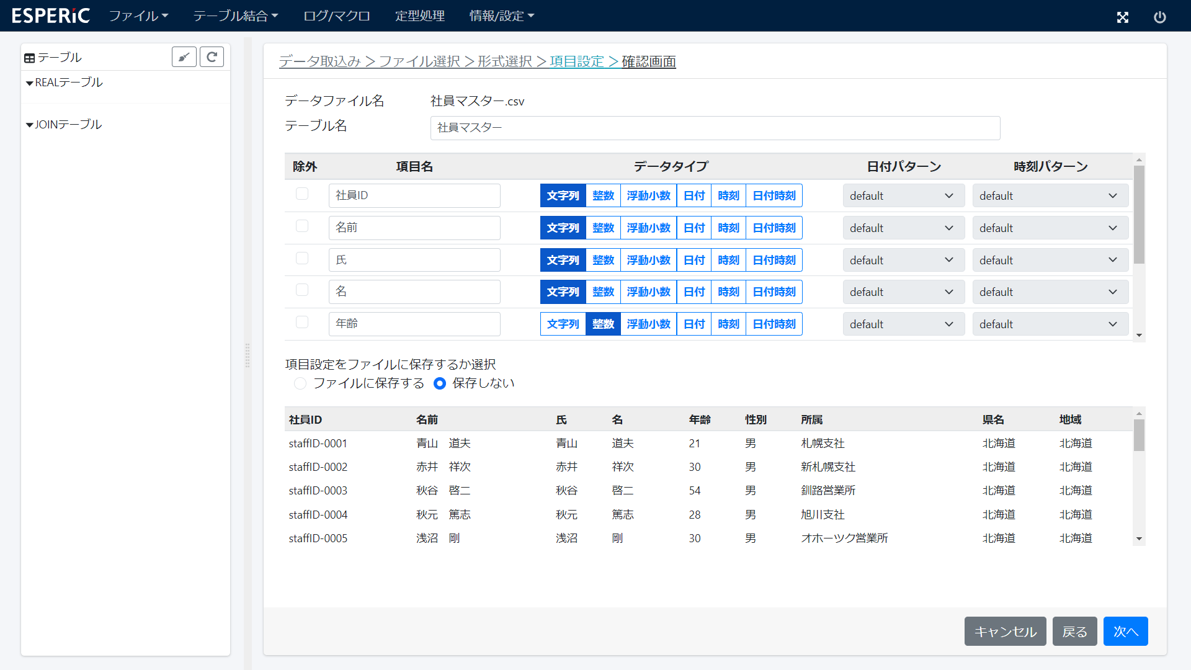This screenshot has height=670, width=1191.
Task: Navigate back via the 項目設定 breadcrumb link
Action: pyautogui.click(x=578, y=61)
